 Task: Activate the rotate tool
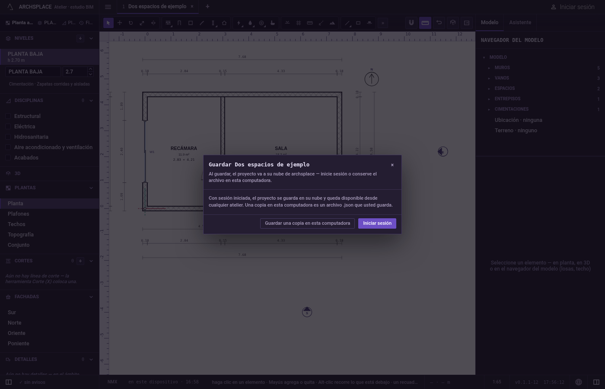tap(131, 23)
